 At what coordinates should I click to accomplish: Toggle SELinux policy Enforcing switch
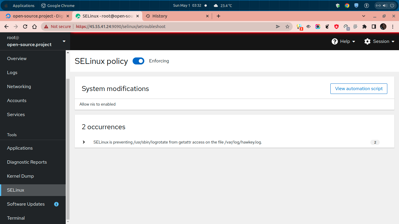pyautogui.click(x=138, y=61)
